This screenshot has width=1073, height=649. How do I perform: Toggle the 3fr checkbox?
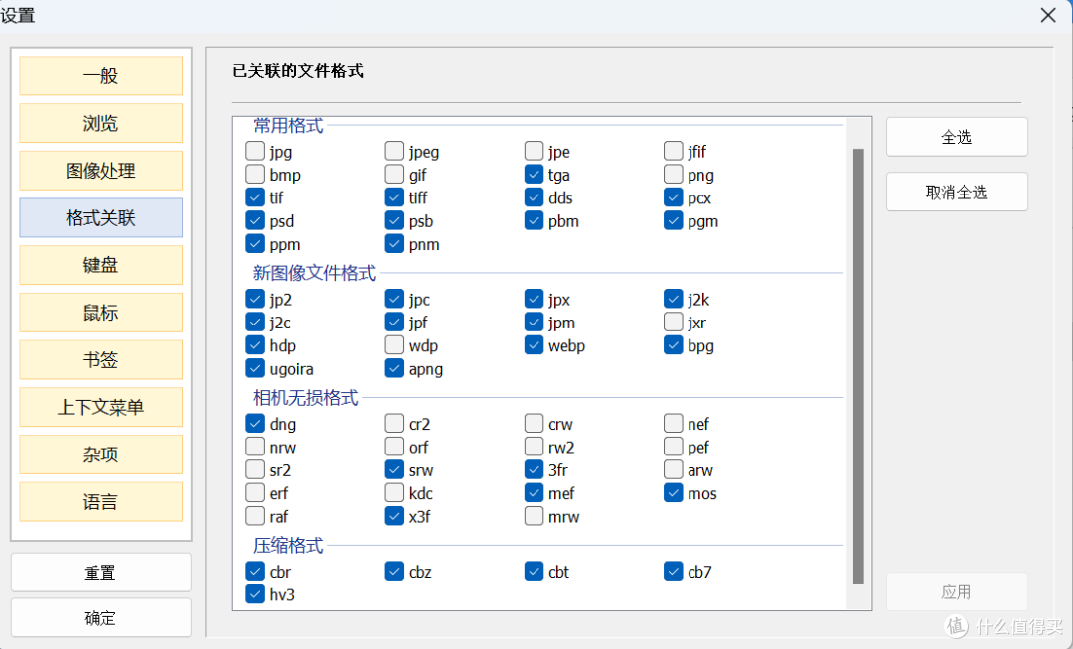[534, 470]
